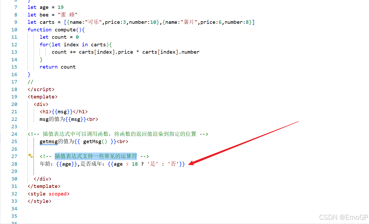369x224 pixels.
Task: Click the string "蜜 蜂" on line 8
Action: tap(68, 15)
